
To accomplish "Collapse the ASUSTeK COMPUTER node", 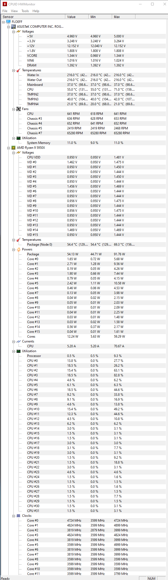I will (x=9, y=27).
